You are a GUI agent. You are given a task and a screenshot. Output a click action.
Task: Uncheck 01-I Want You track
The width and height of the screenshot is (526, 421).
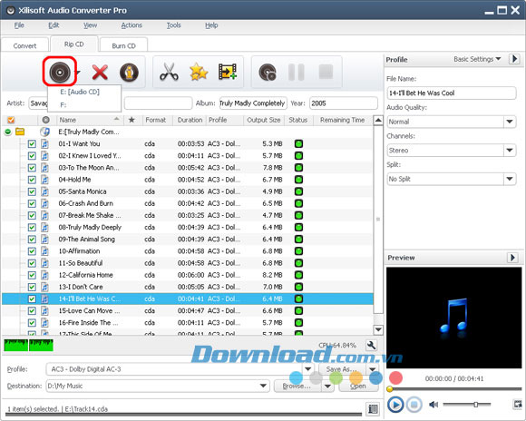coord(32,144)
